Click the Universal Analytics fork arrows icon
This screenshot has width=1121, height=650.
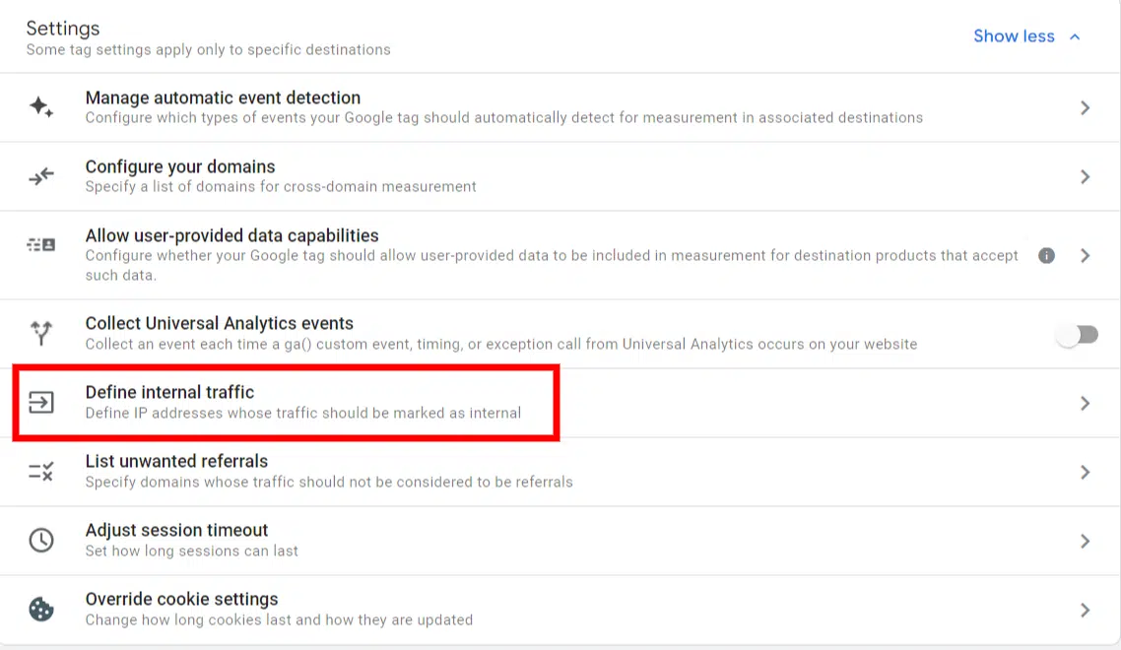tap(40, 334)
